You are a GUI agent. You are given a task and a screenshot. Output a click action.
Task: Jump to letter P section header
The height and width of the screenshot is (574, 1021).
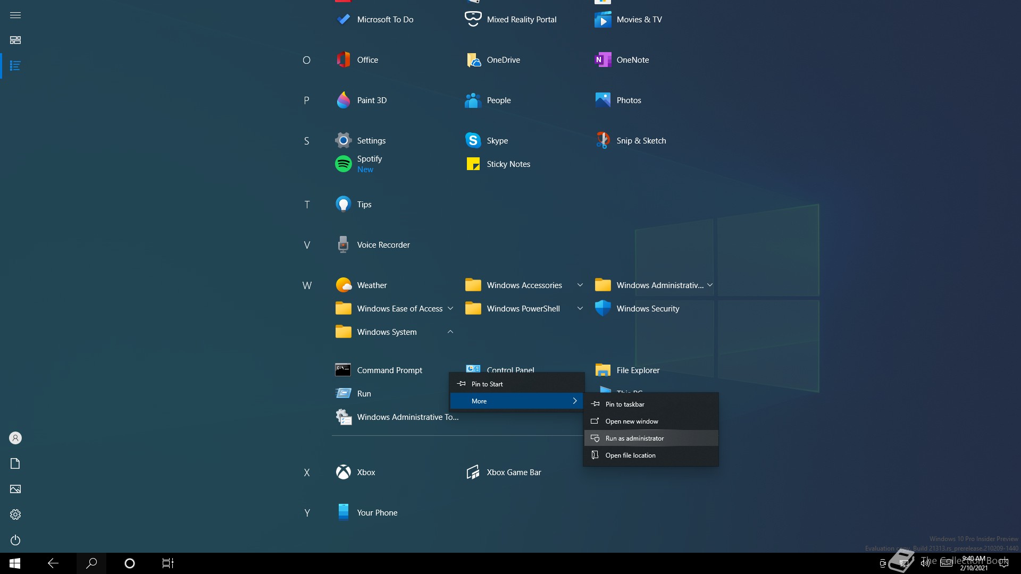[x=307, y=100]
